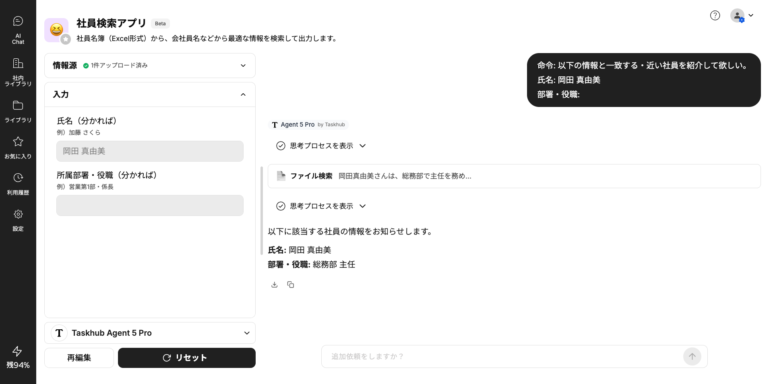Image resolution: width=771 pixels, height=384 pixels.
Task: Click the favorite star badge on app emoji
Action: [x=66, y=39]
